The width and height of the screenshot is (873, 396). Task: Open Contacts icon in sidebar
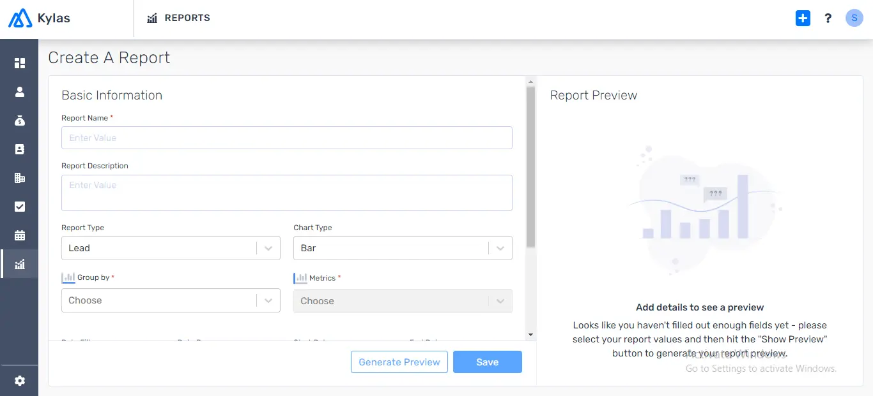[x=20, y=149]
